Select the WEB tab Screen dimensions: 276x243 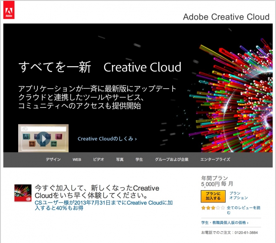pyautogui.click(x=77, y=160)
